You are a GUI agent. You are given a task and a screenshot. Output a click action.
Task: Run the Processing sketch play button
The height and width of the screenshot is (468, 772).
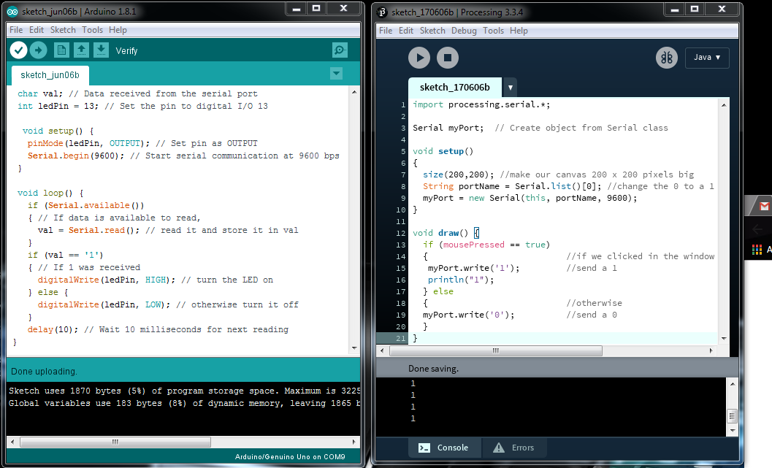tap(419, 58)
